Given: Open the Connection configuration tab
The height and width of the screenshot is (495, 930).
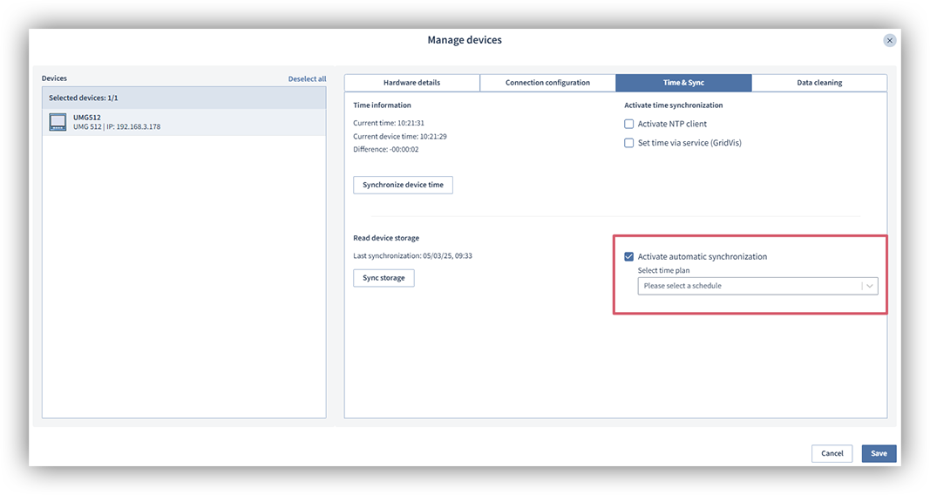Looking at the screenshot, I should pyautogui.click(x=547, y=83).
